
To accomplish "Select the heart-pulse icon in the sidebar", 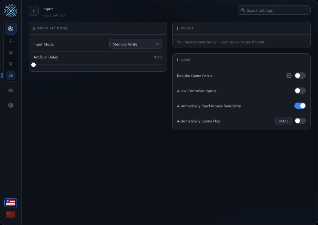I will click(x=11, y=64).
